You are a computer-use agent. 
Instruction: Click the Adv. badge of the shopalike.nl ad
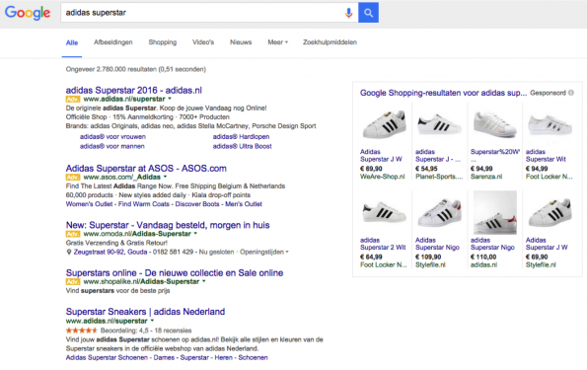tap(73, 281)
